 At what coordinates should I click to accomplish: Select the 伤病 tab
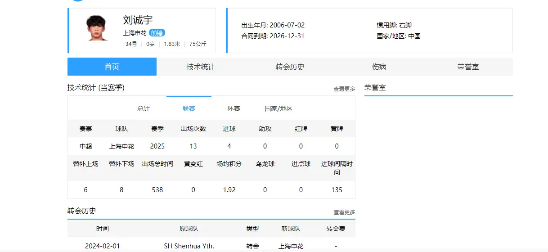click(379, 67)
